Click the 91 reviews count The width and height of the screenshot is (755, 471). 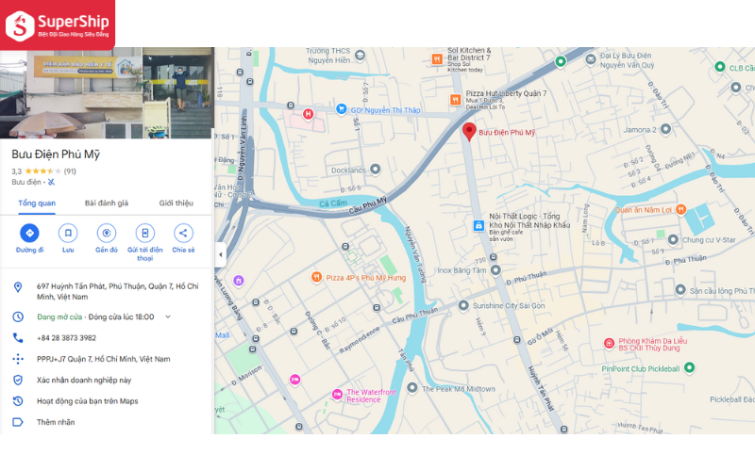pos(70,171)
